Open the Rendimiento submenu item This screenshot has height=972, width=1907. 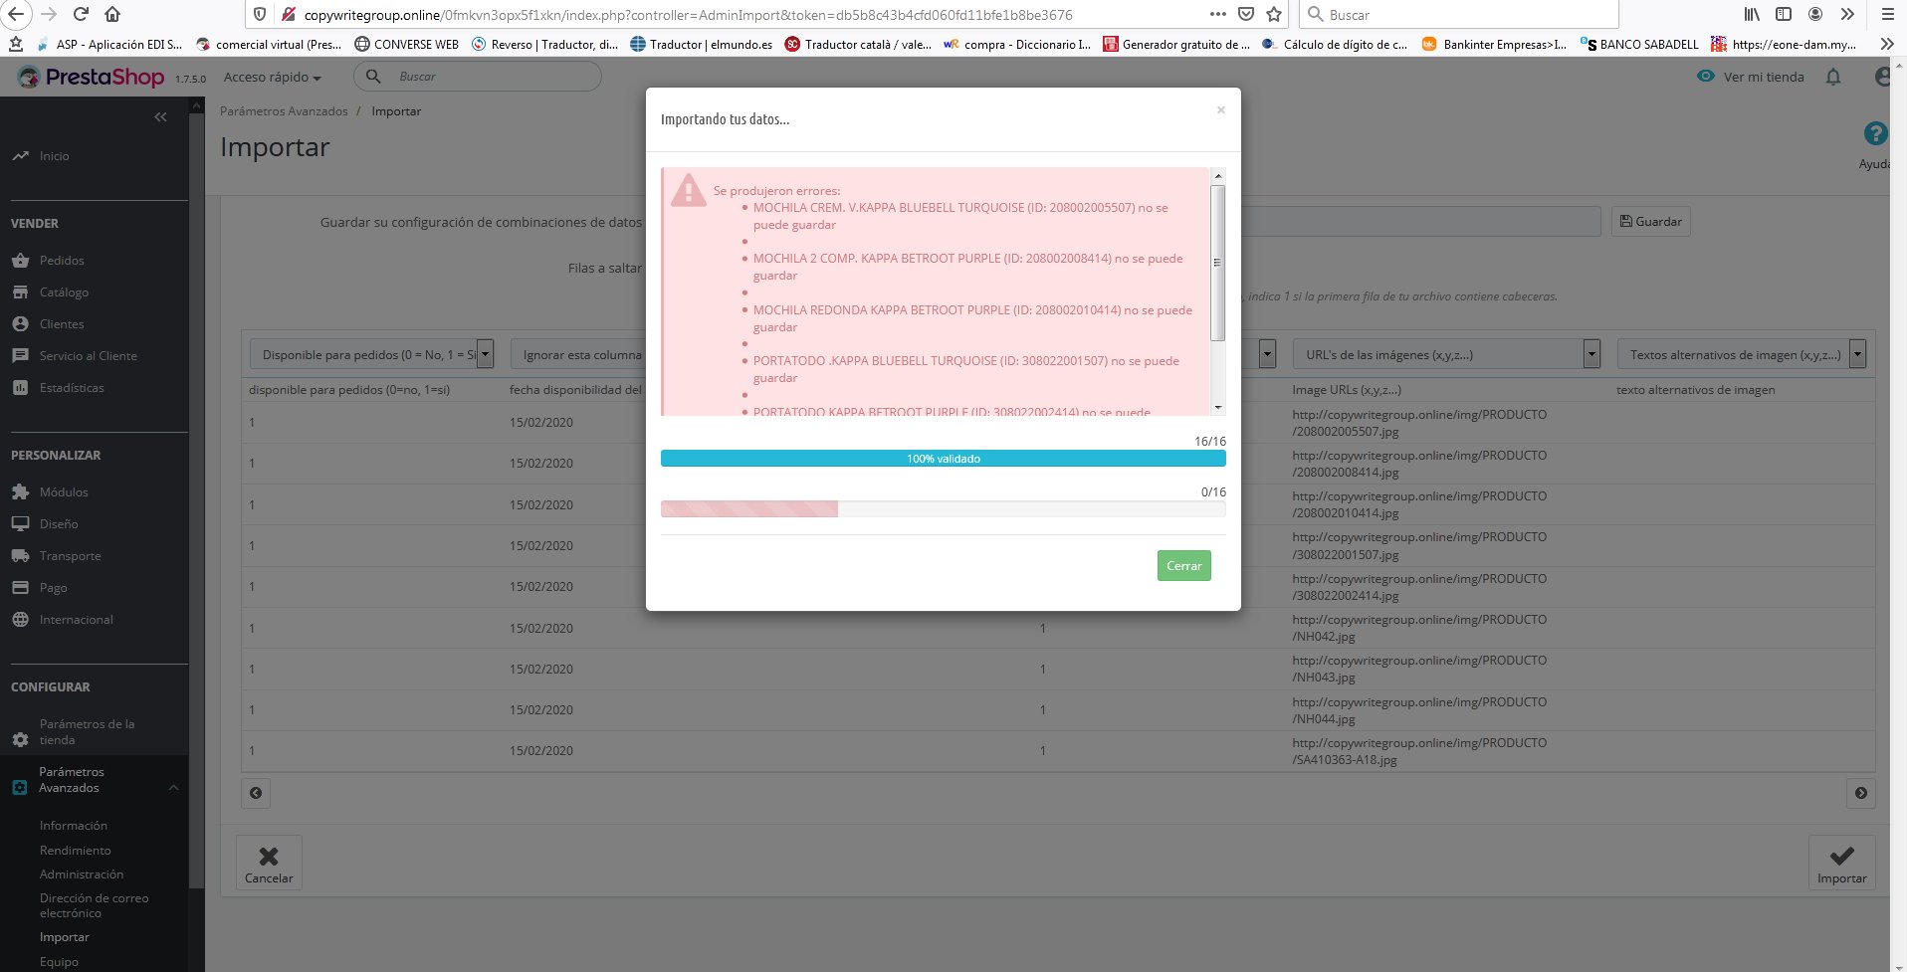[76, 851]
